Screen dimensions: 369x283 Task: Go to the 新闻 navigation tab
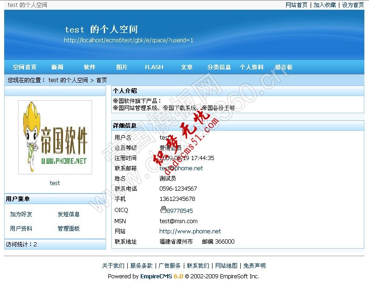tap(57, 67)
